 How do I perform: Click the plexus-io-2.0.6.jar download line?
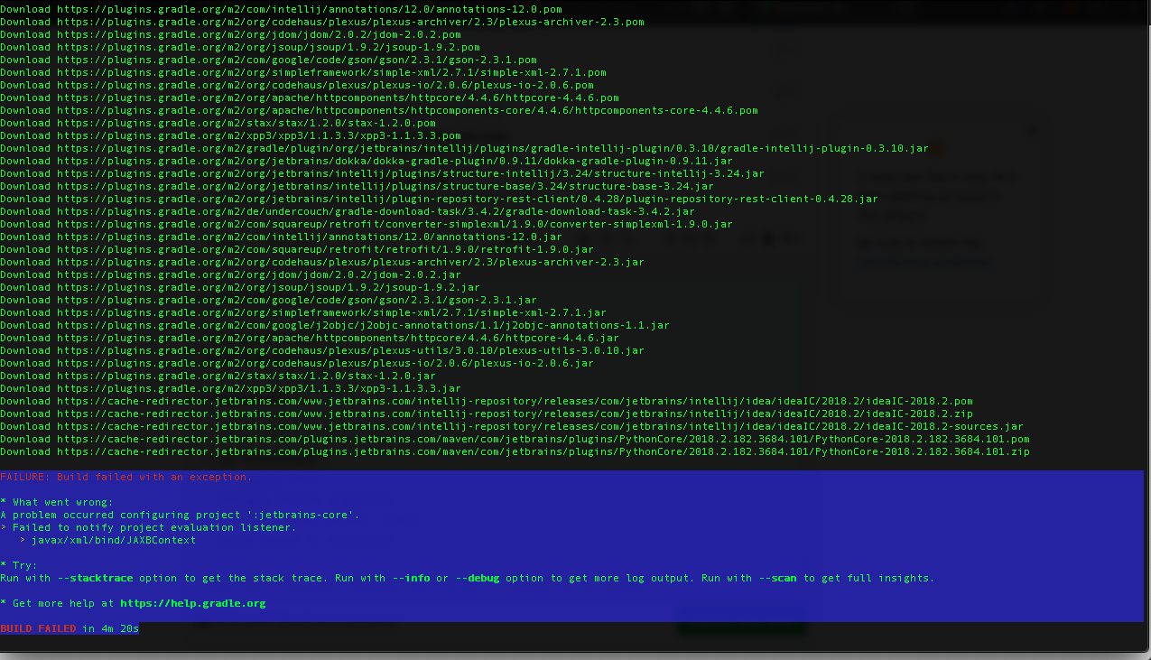(297, 363)
